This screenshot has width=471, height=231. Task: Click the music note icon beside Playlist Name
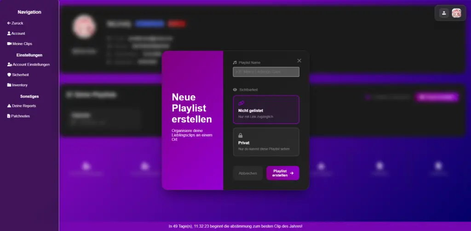point(235,62)
